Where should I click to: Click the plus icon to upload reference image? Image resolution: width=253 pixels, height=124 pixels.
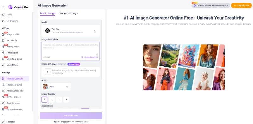(48, 72)
